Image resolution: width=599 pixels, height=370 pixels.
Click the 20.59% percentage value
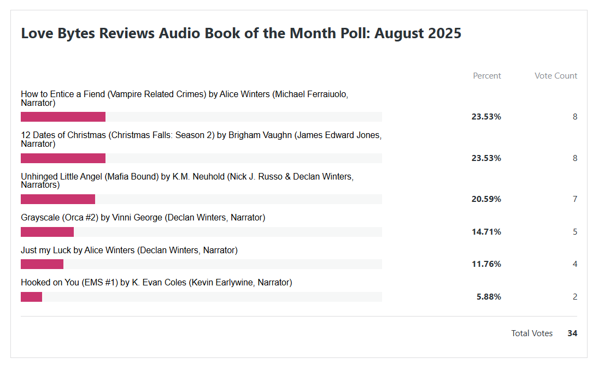pos(486,199)
